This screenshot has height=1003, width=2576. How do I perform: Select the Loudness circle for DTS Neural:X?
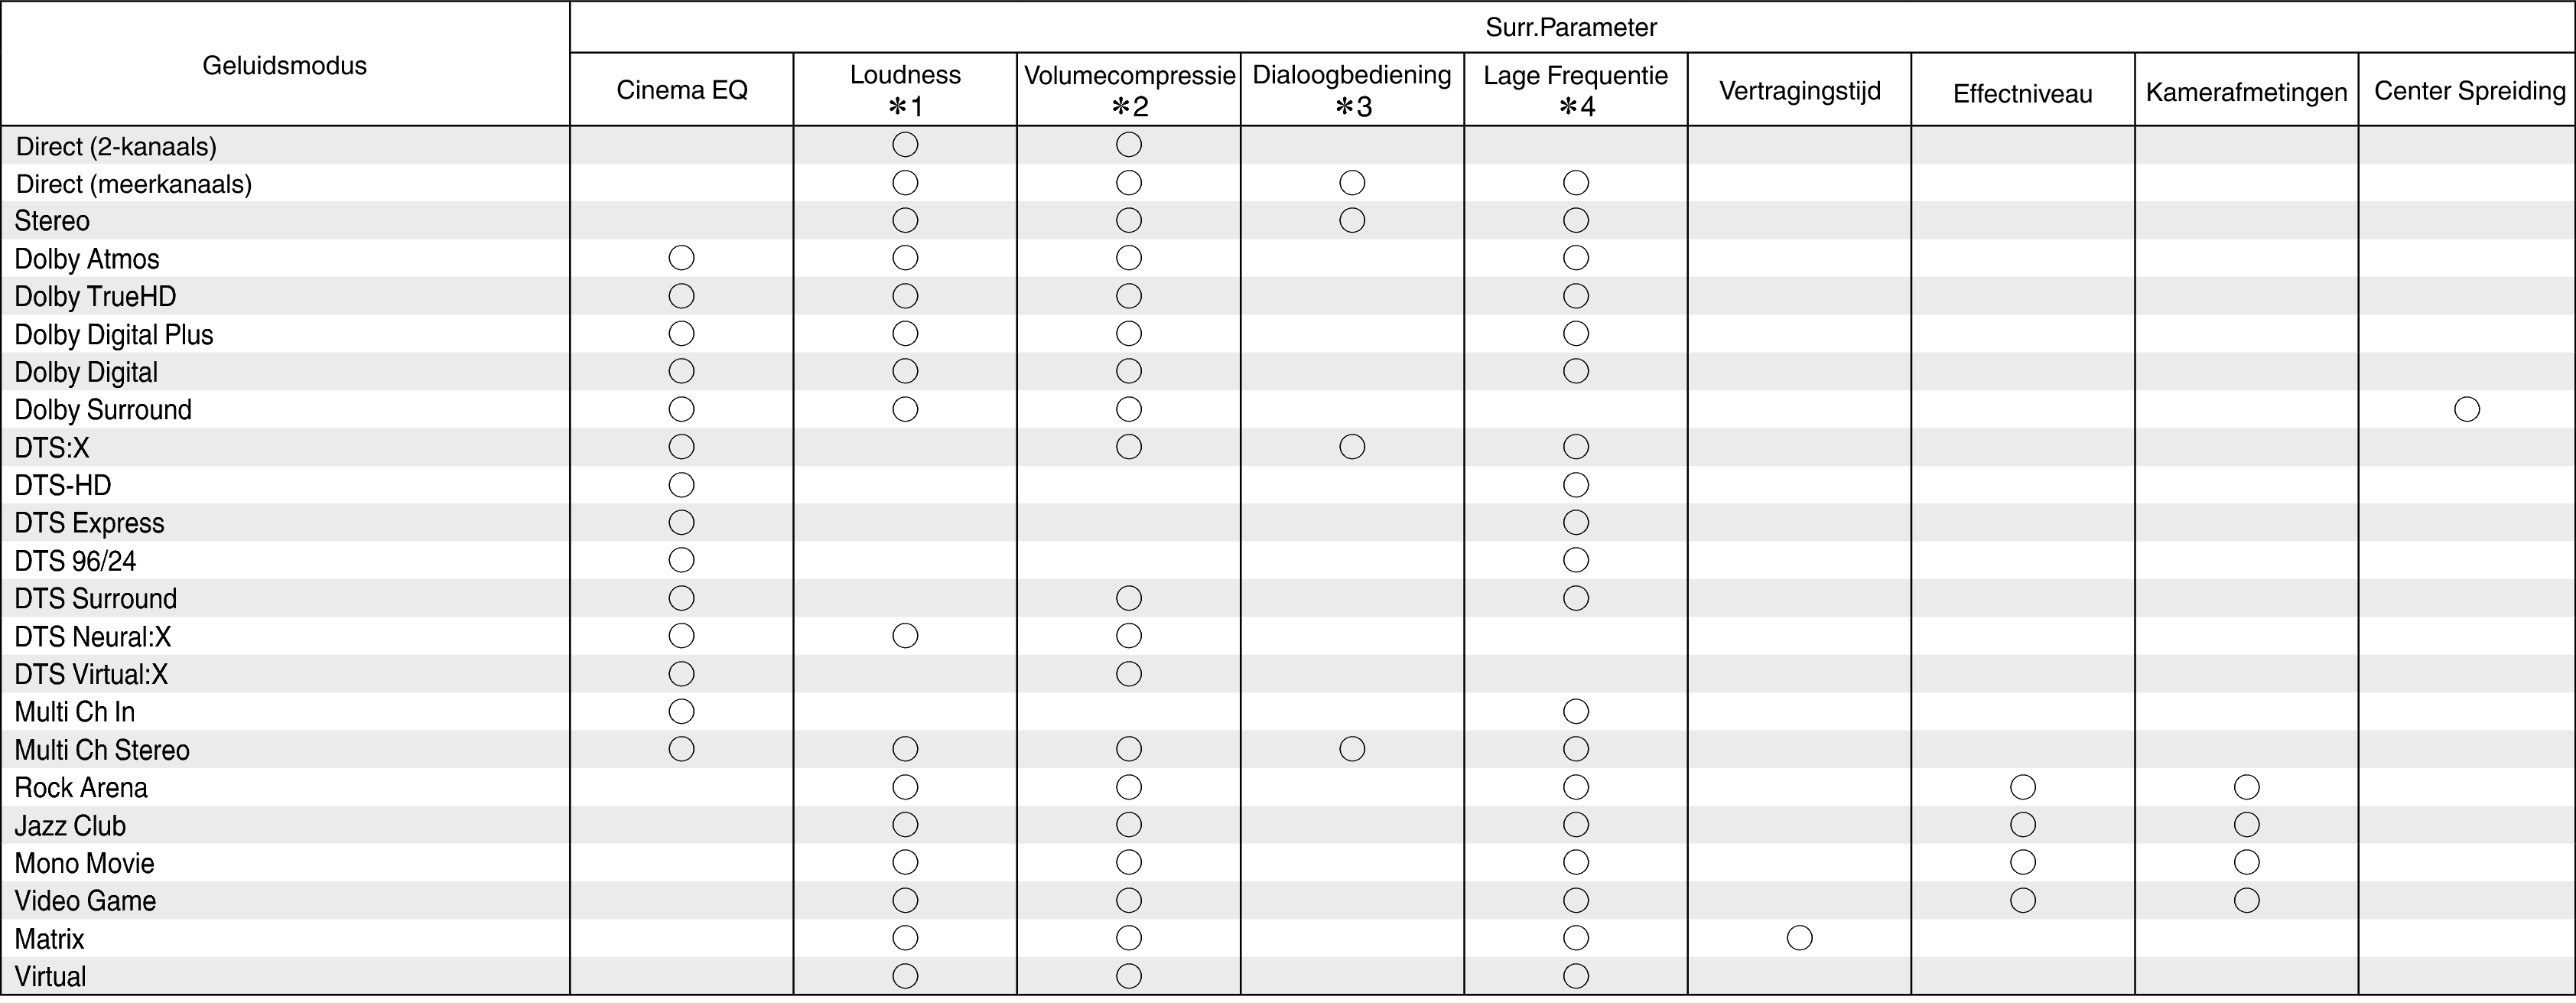[905, 636]
